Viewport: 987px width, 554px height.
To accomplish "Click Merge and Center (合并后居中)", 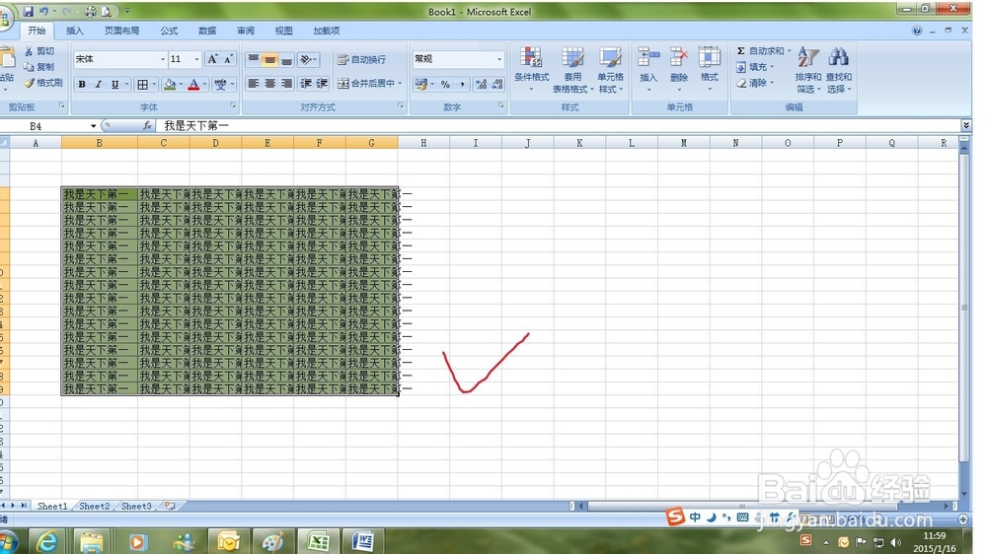I will coord(366,83).
